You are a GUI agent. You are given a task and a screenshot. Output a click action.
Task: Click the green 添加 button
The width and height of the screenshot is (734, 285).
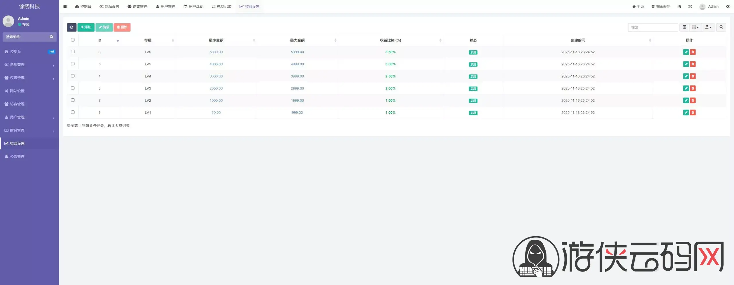86,27
